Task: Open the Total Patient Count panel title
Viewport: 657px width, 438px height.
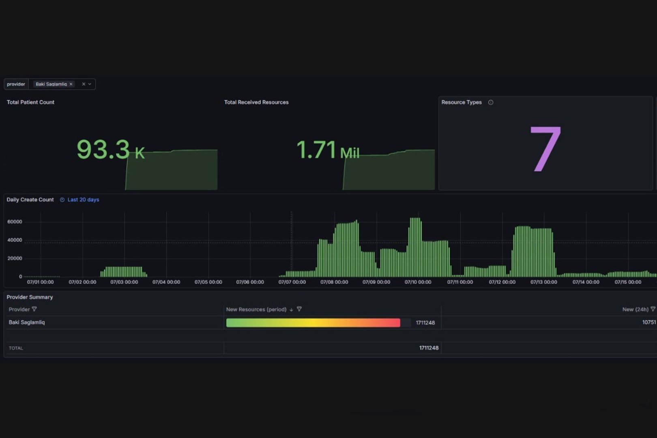Action: coord(30,102)
